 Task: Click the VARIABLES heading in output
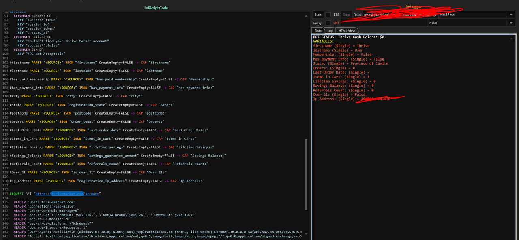[x=324, y=41]
